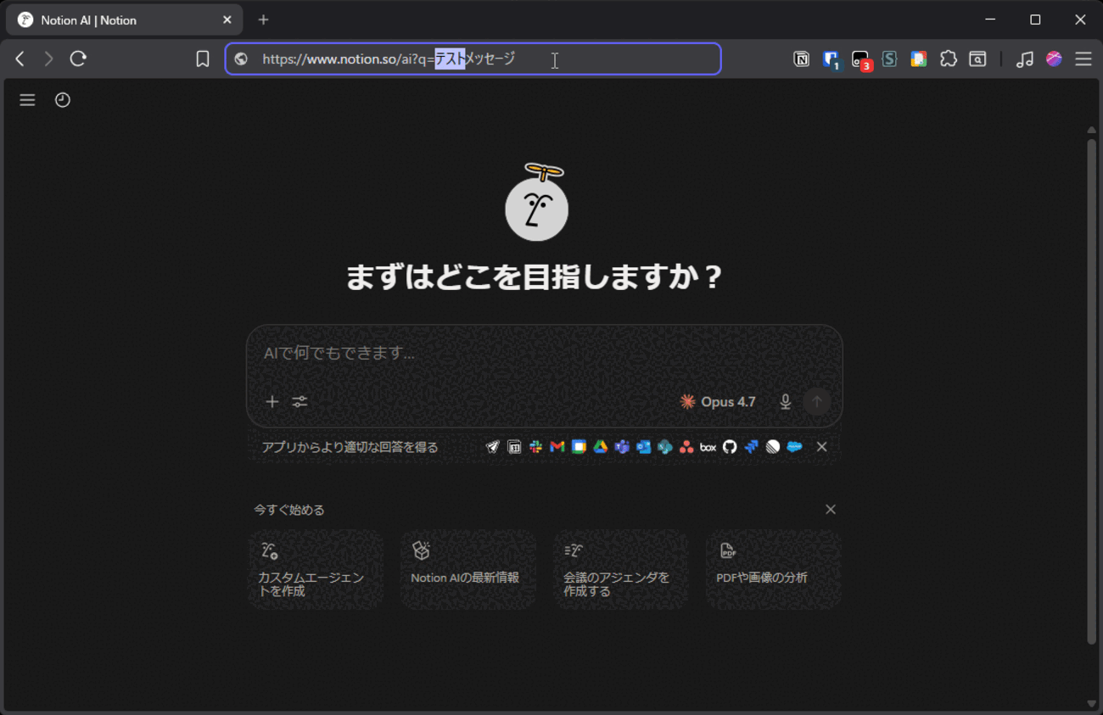Open the teal S braces extension
1103x715 pixels.
(889, 59)
